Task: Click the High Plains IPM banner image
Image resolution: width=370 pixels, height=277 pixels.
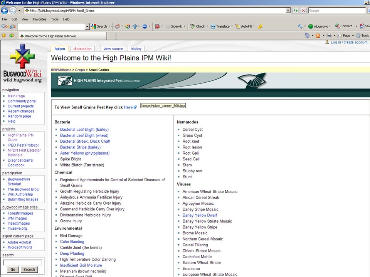Action: point(210,85)
